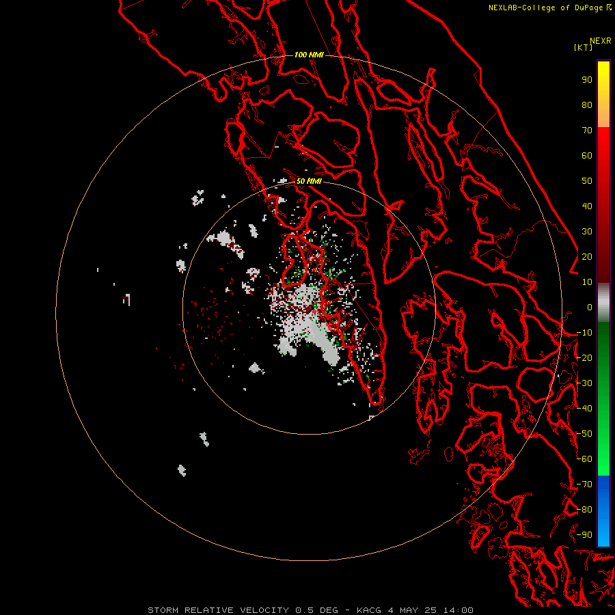Click the 50 NMI range ring label

pyautogui.click(x=309, y=181)
